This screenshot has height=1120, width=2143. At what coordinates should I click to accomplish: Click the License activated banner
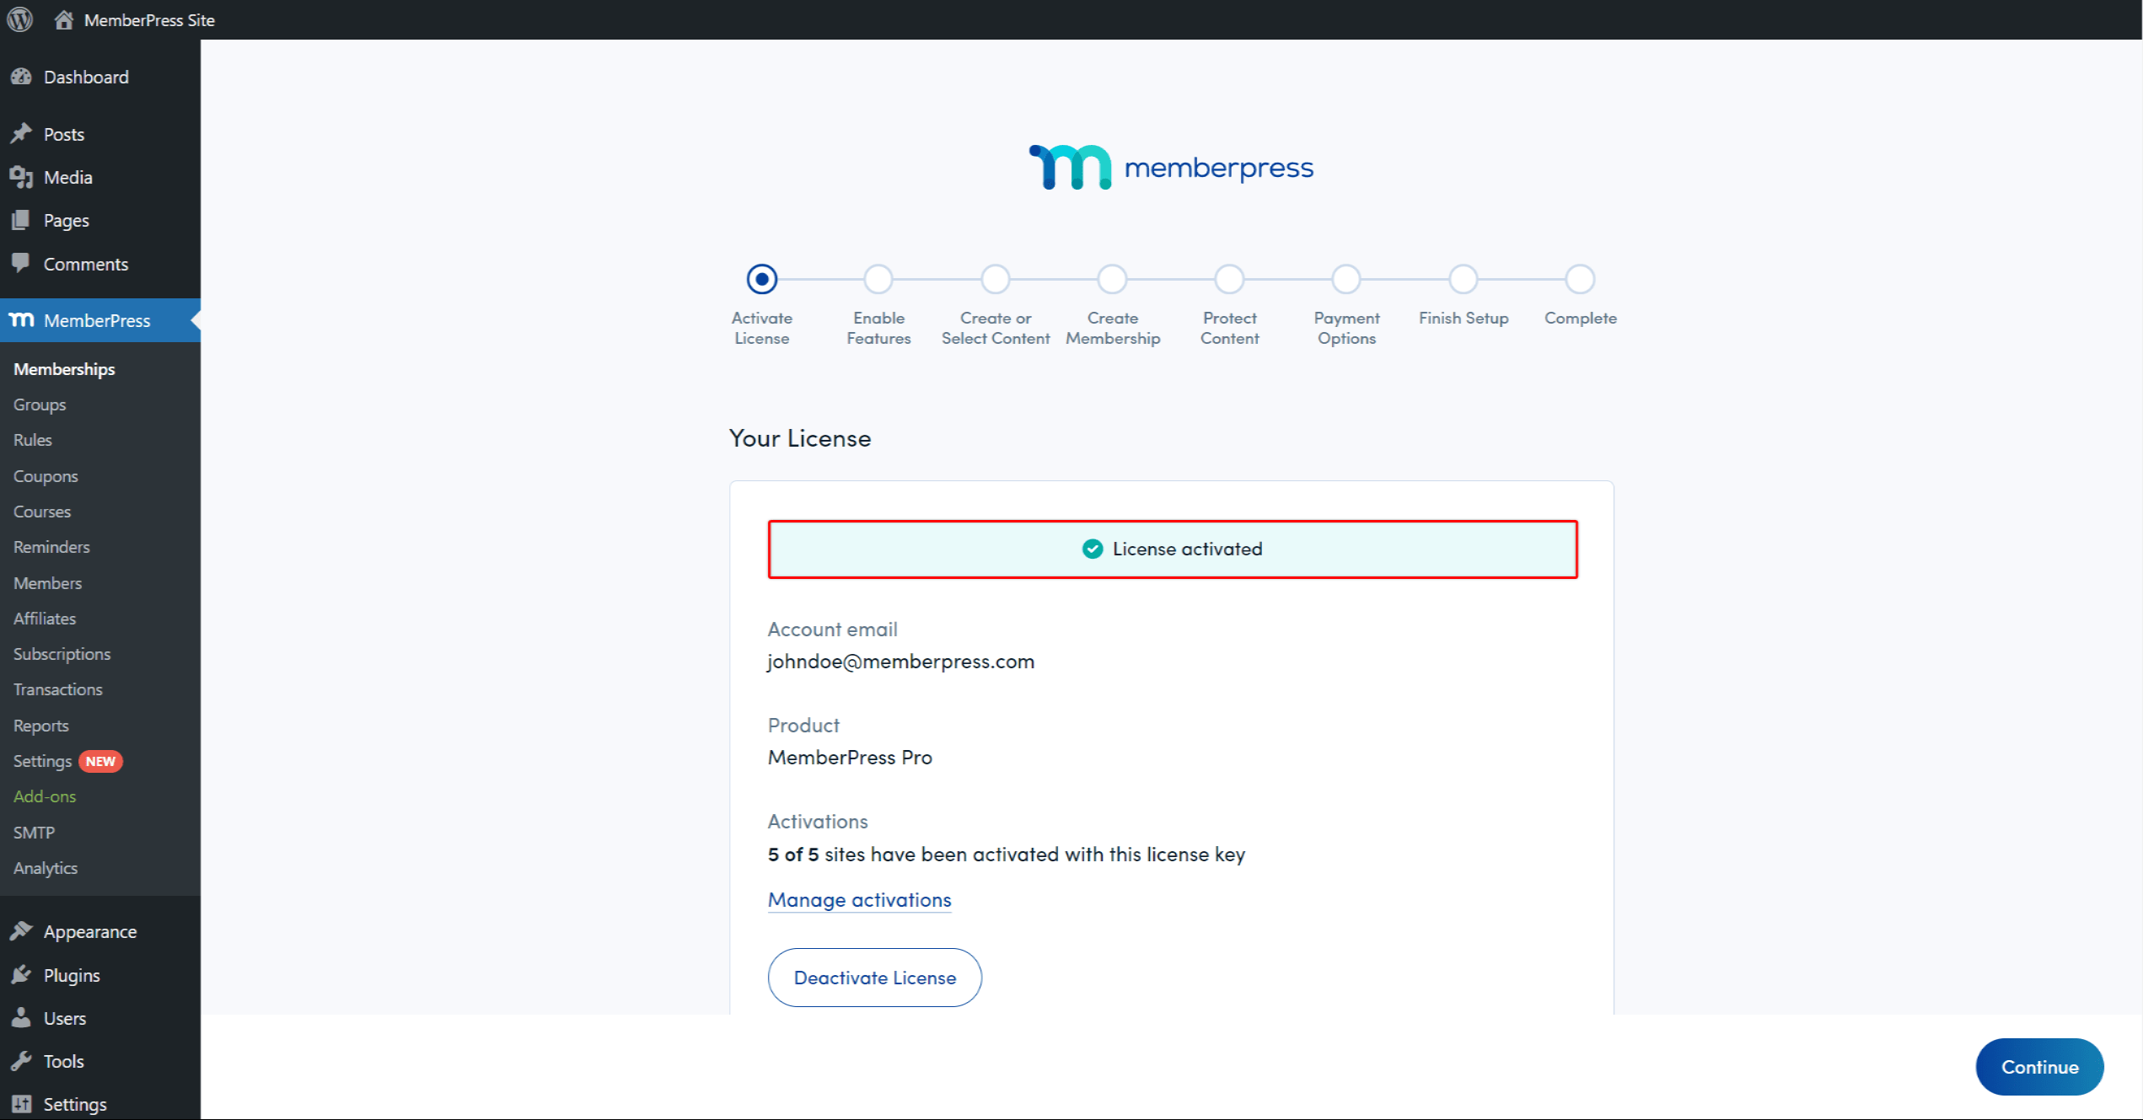1172,549
